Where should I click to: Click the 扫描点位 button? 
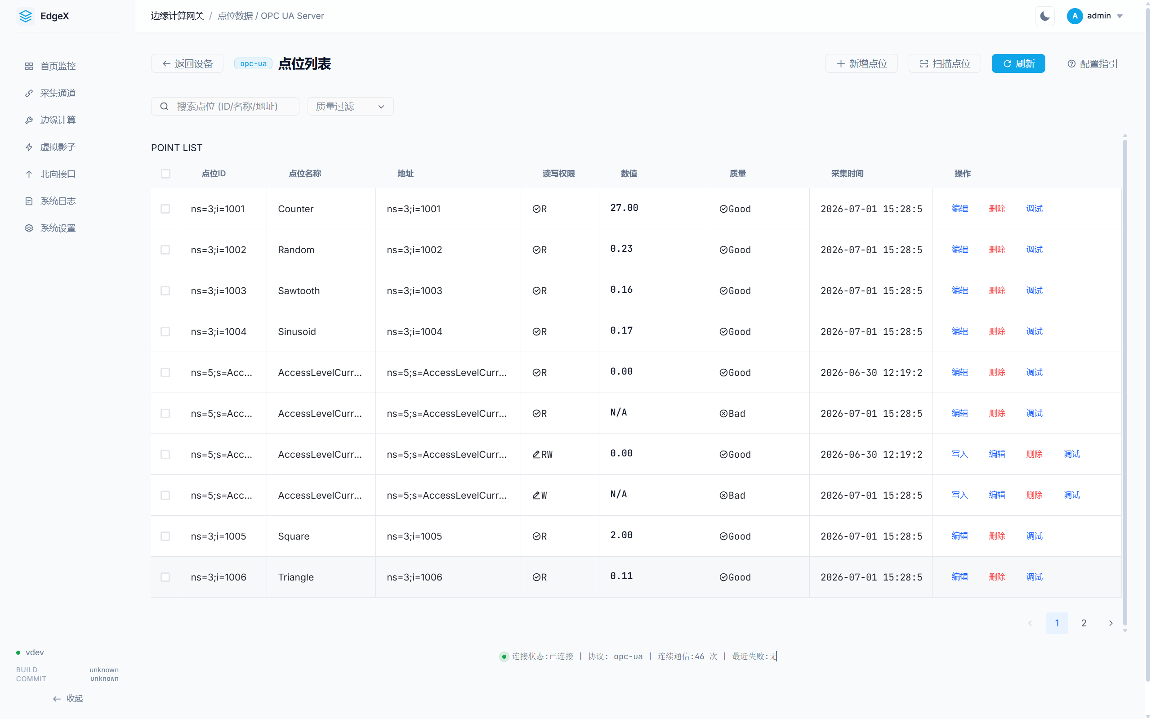pyautogui.click(x=945, y=64)
